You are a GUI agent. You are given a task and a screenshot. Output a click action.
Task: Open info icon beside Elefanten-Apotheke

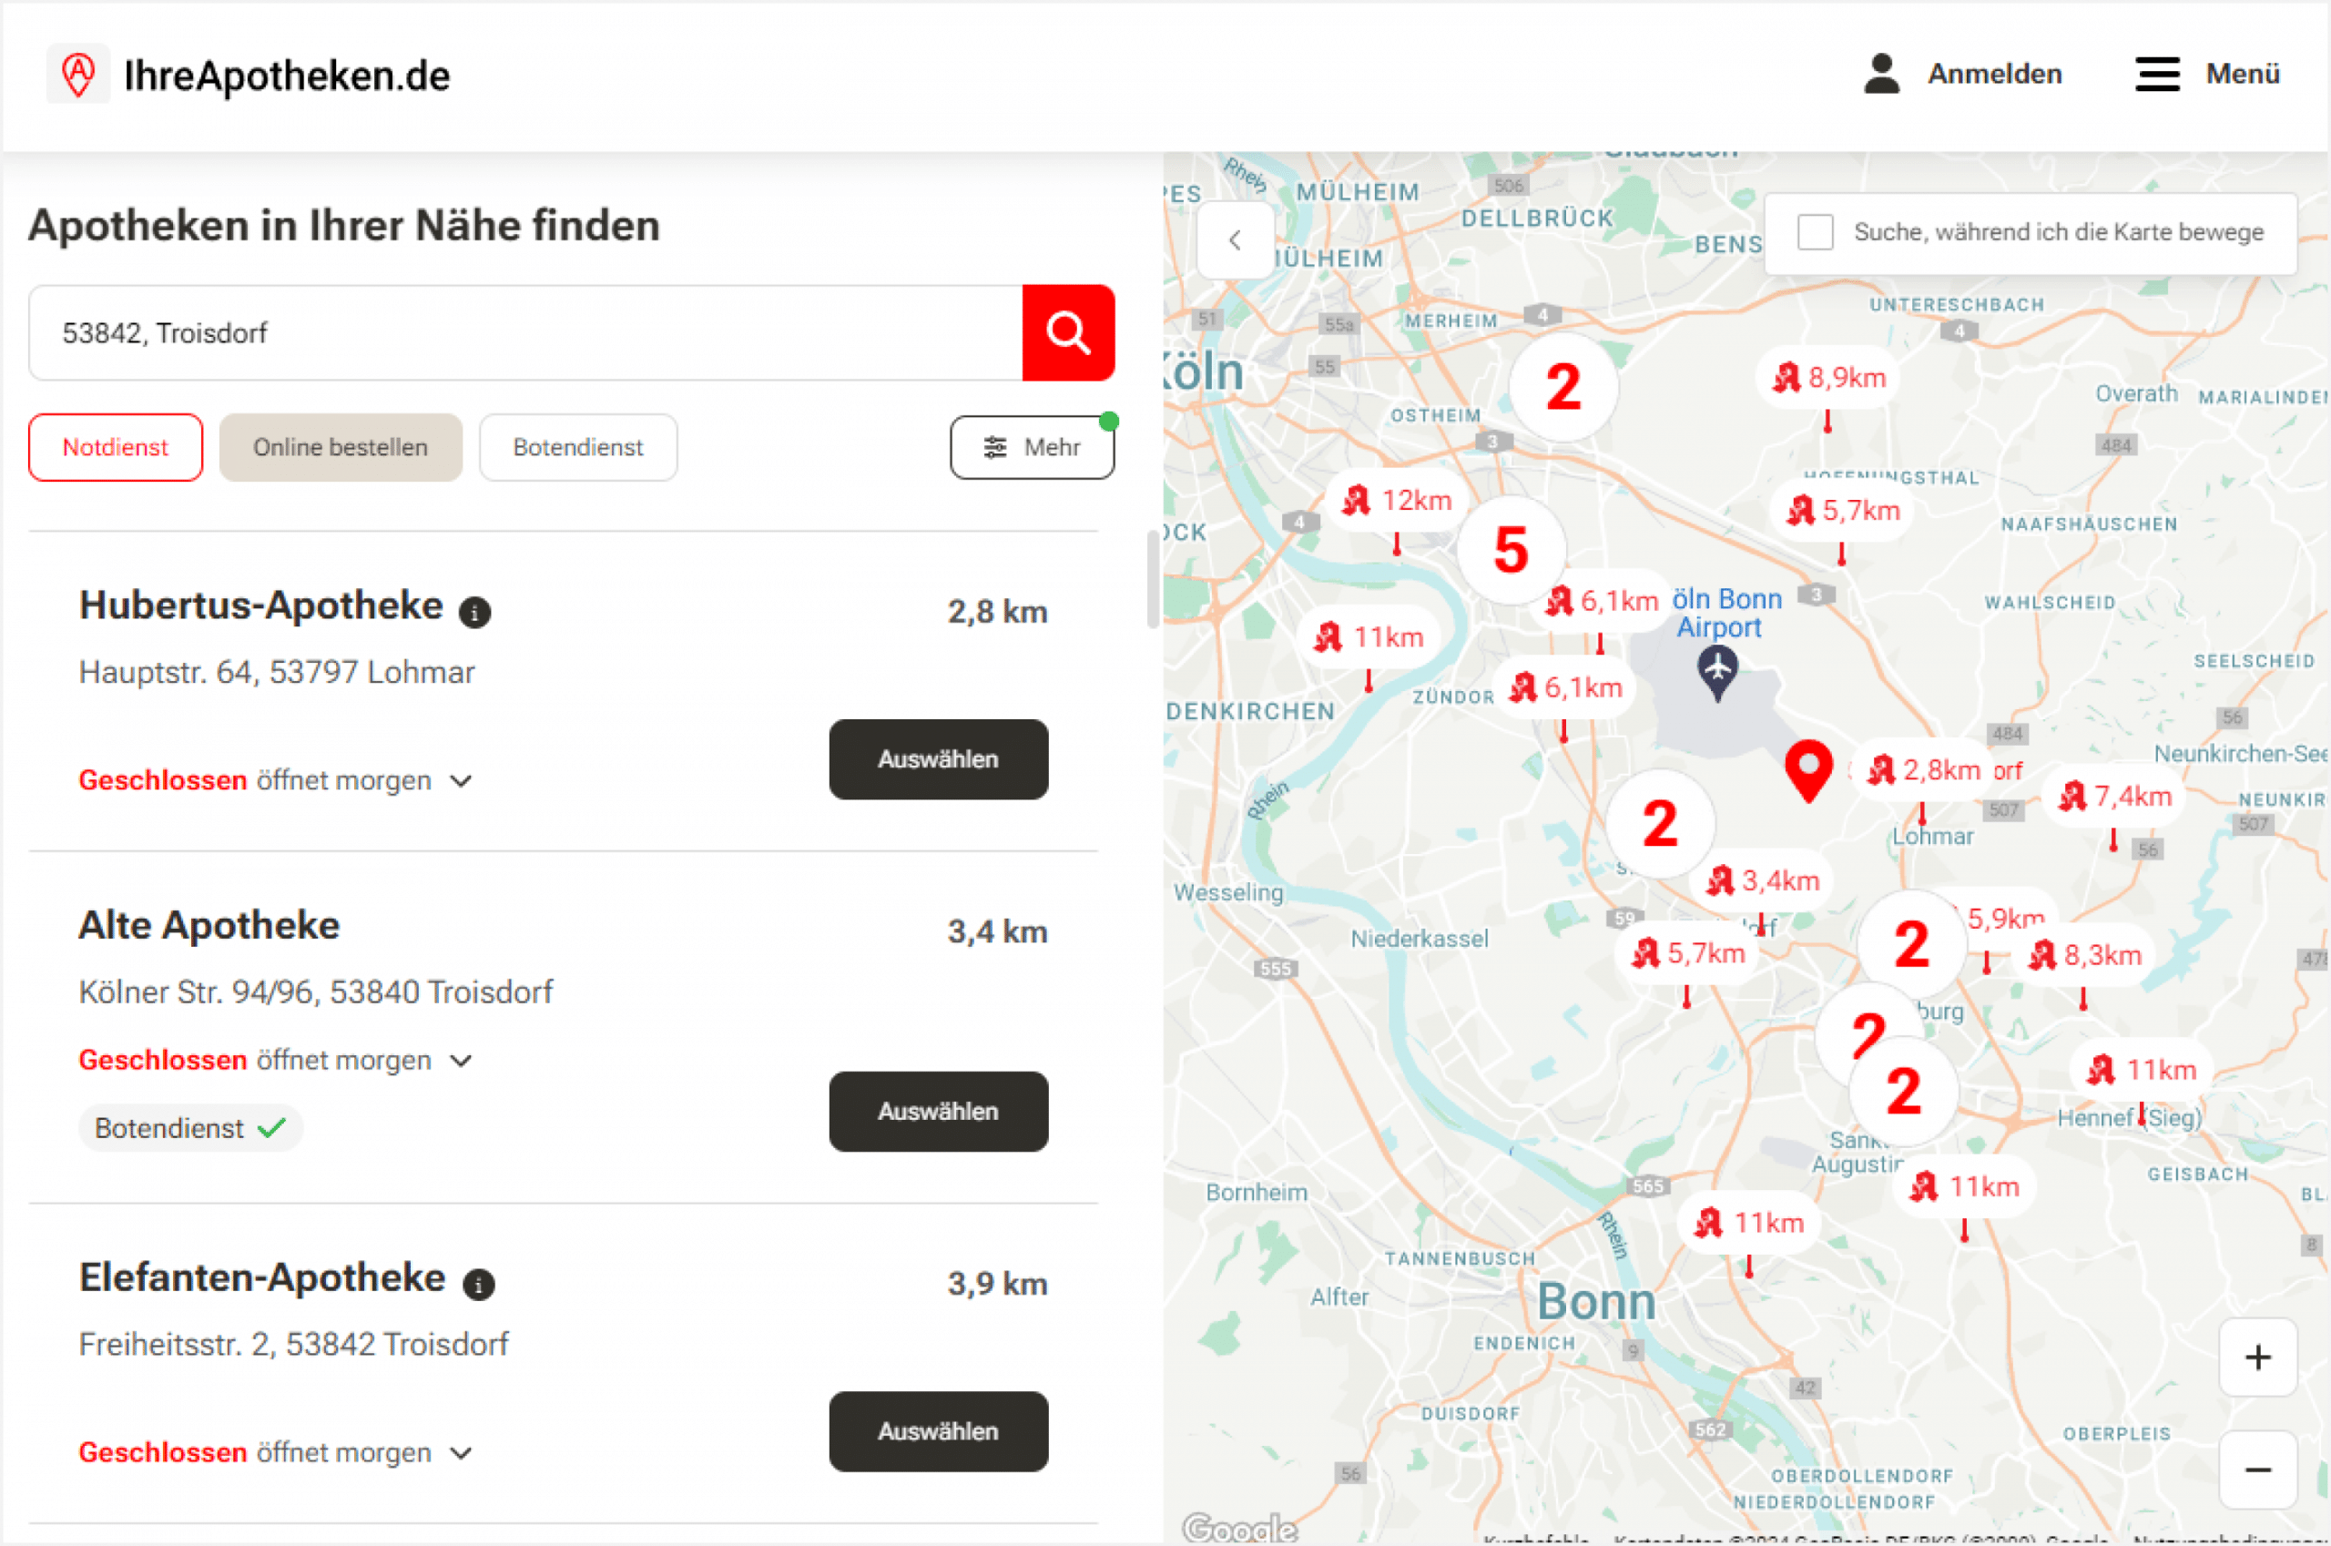tap(478, 1285)
